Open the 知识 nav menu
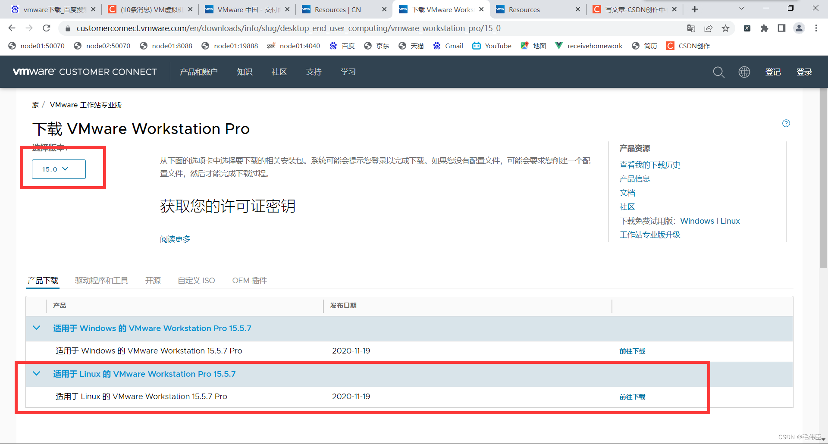Viewport: 828px width, 444px height. pyautogui.click(x=245, y=72)
